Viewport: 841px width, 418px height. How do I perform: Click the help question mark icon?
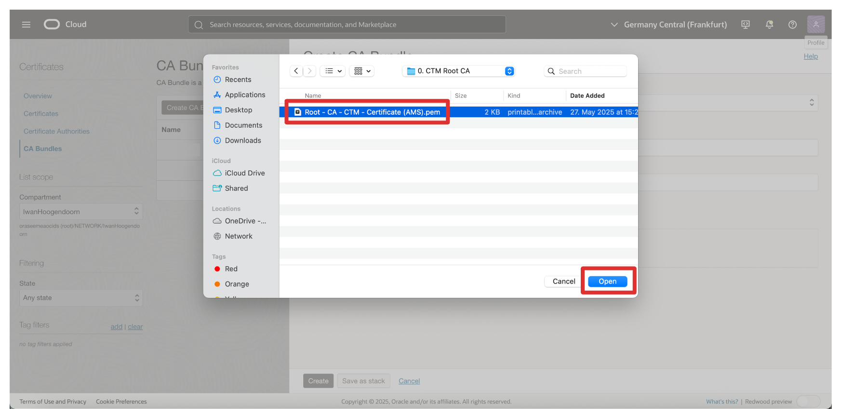(x=792, y=25)
